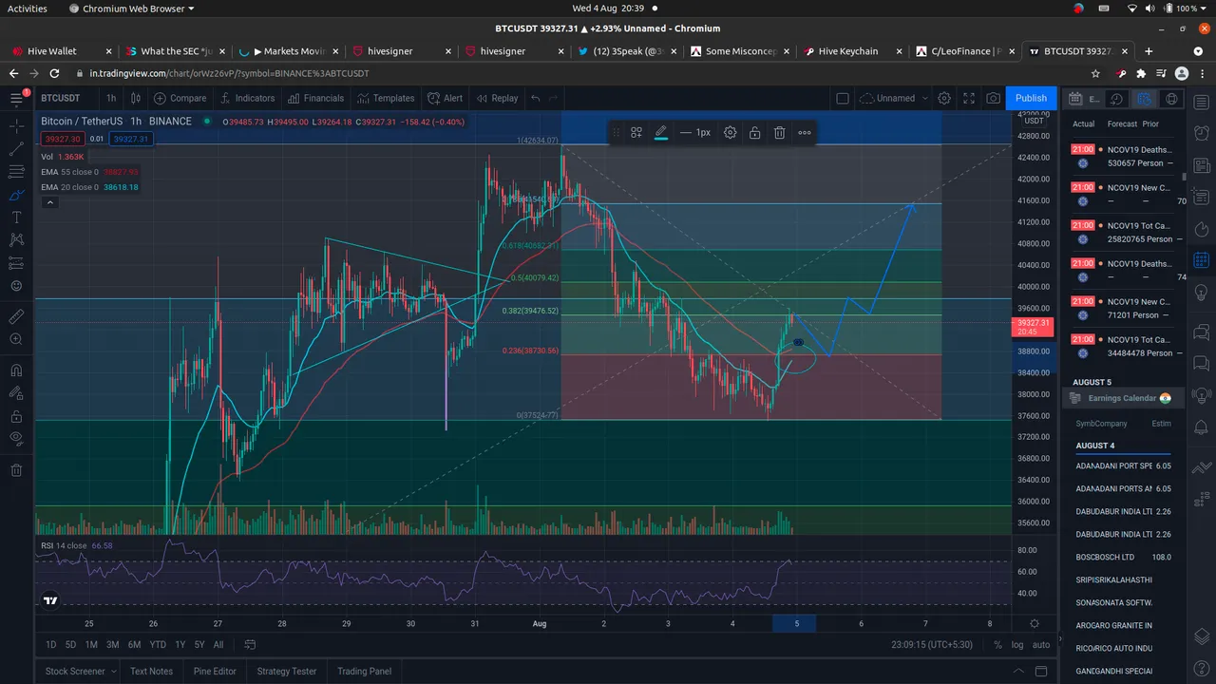Click the USDT currency label on price axis
The image size is (1216, 684).
pyautogui.click(x=1035, y=121)
